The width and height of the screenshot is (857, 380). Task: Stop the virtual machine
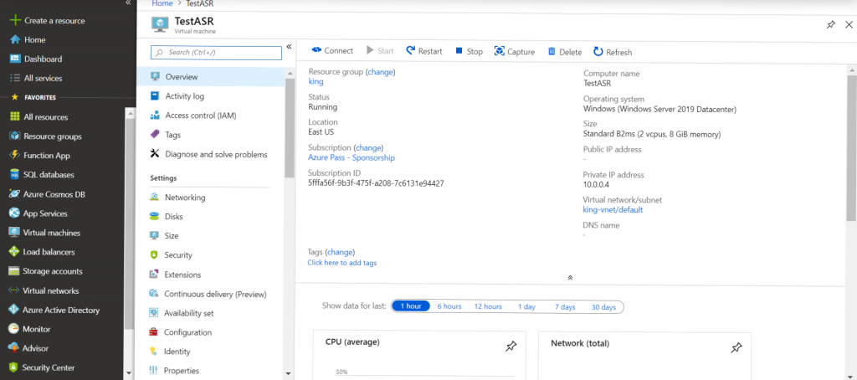469,51
